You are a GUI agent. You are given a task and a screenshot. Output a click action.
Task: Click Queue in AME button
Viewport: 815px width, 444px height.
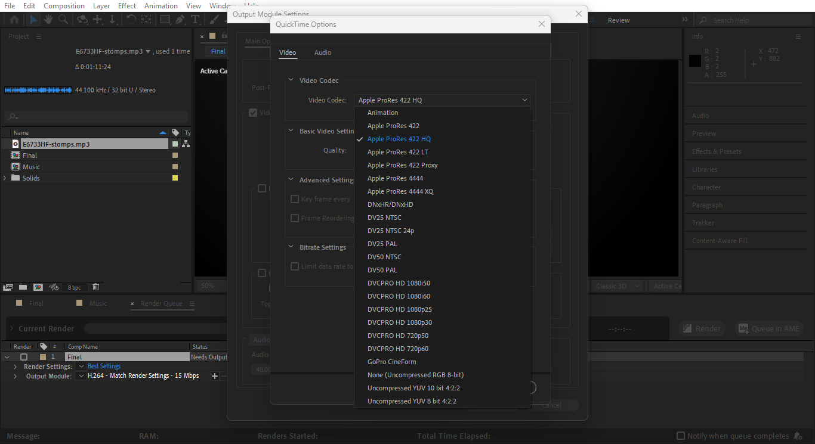tap(768, 328)
